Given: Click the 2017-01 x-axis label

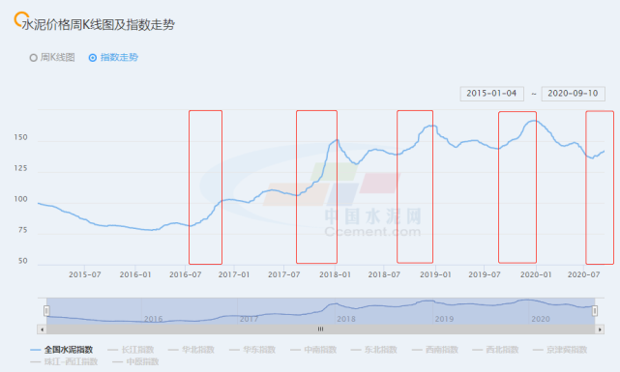Looking at the screenshot, I should point(234,274).
